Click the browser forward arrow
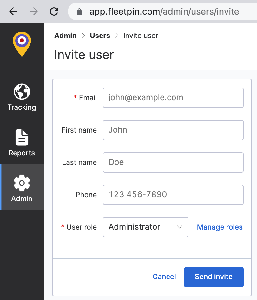The height and width of the screenshot is (300, 257). tap(33, 12)
